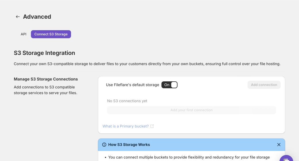
Task: Open the purple chat widget bubble
Action: click(286, 158)
